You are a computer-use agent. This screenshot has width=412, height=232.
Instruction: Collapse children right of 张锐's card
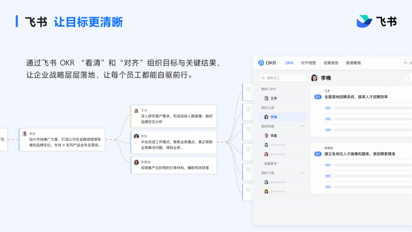tap(222, 142)
